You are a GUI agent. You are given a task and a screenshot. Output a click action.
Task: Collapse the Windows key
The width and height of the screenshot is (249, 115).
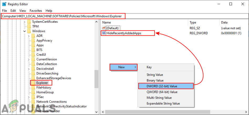[x=24, y=31]
